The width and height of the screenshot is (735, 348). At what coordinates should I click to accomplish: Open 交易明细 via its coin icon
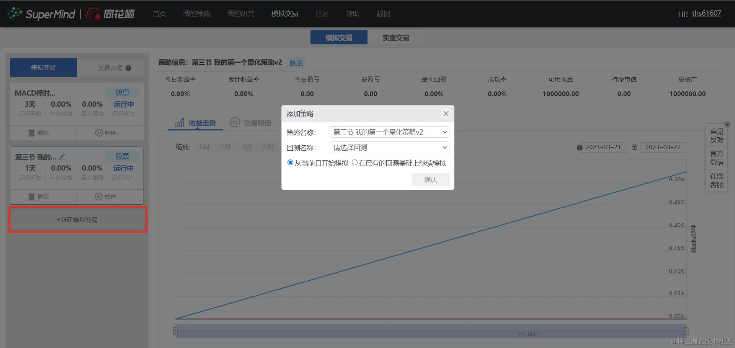pos(235,122)
